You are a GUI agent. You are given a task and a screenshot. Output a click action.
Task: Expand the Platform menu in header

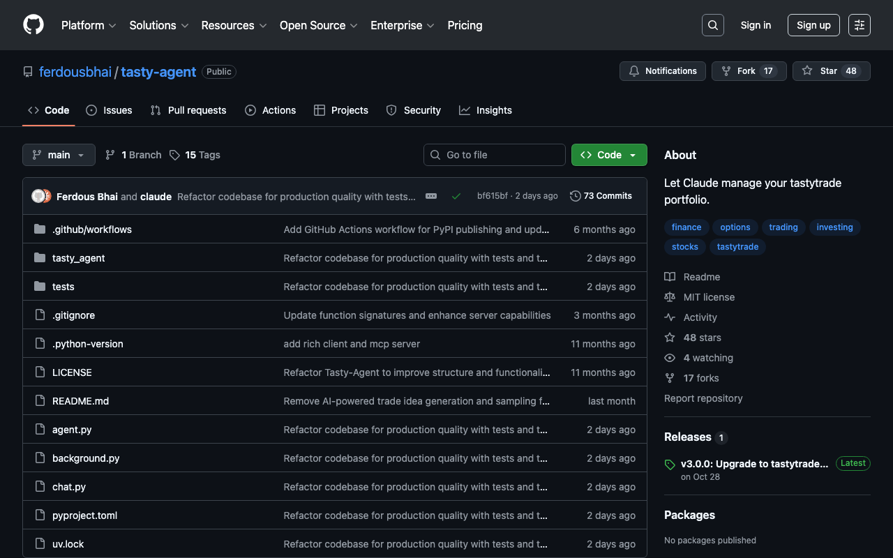tap(89, 25)
